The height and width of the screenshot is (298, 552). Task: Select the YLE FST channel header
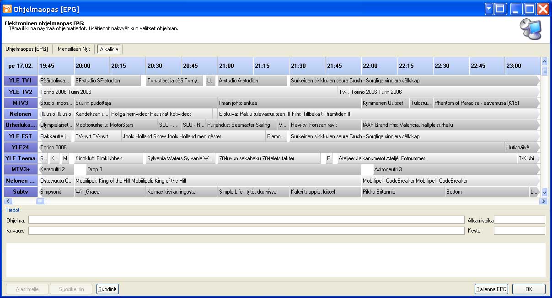tap(21, 136)
